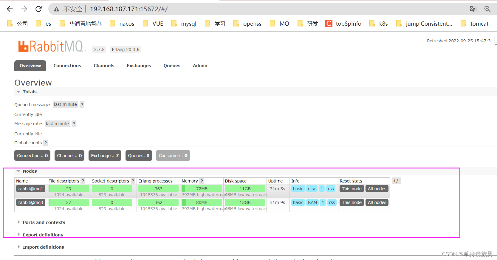
Task: Toggle node table columns with +/-
Action: pos(397,181)
